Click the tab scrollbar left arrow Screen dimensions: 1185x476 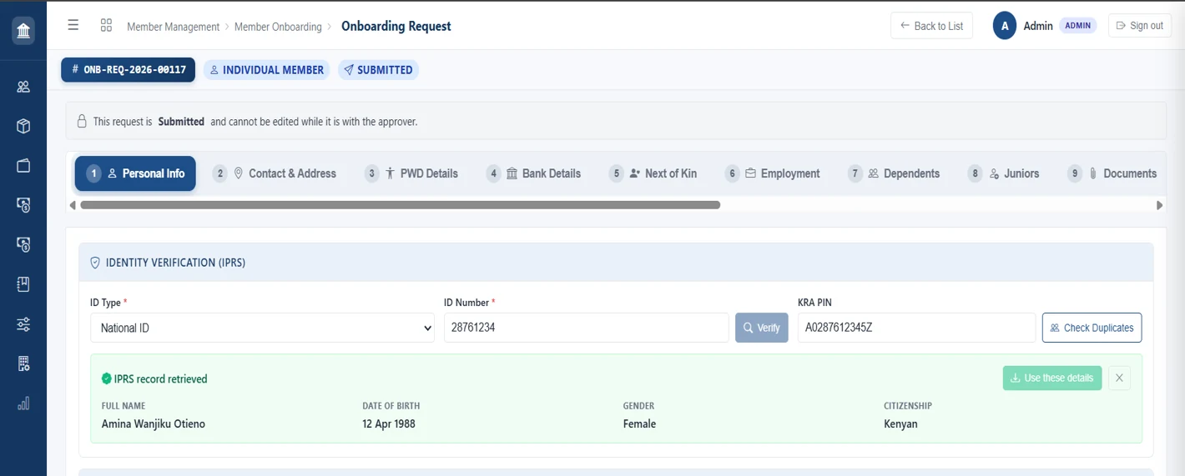pyautogui.click(x=73, y=205)
